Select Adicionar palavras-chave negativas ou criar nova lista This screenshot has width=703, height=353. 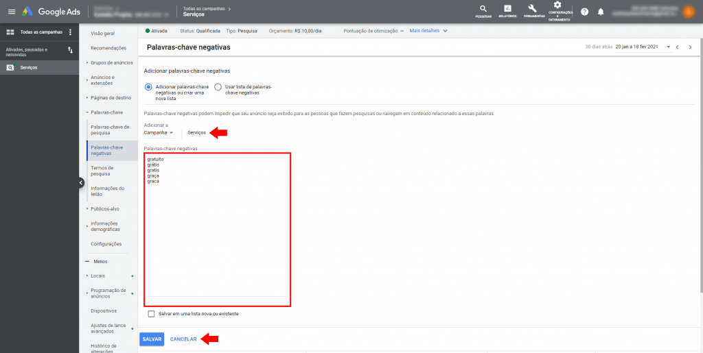tap(148, 87)
